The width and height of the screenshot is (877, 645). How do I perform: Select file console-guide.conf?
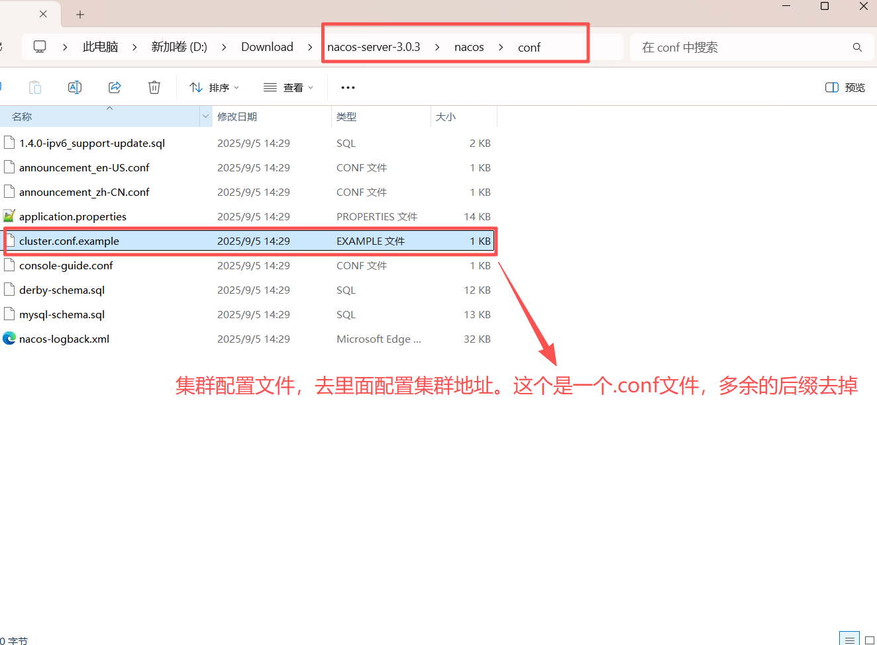click(x=66, y=265)
